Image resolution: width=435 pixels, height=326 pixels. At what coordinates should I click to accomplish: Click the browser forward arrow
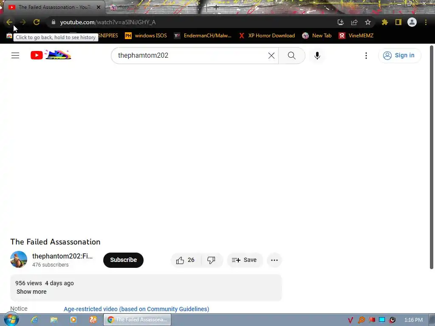click(x=23, y=22)
